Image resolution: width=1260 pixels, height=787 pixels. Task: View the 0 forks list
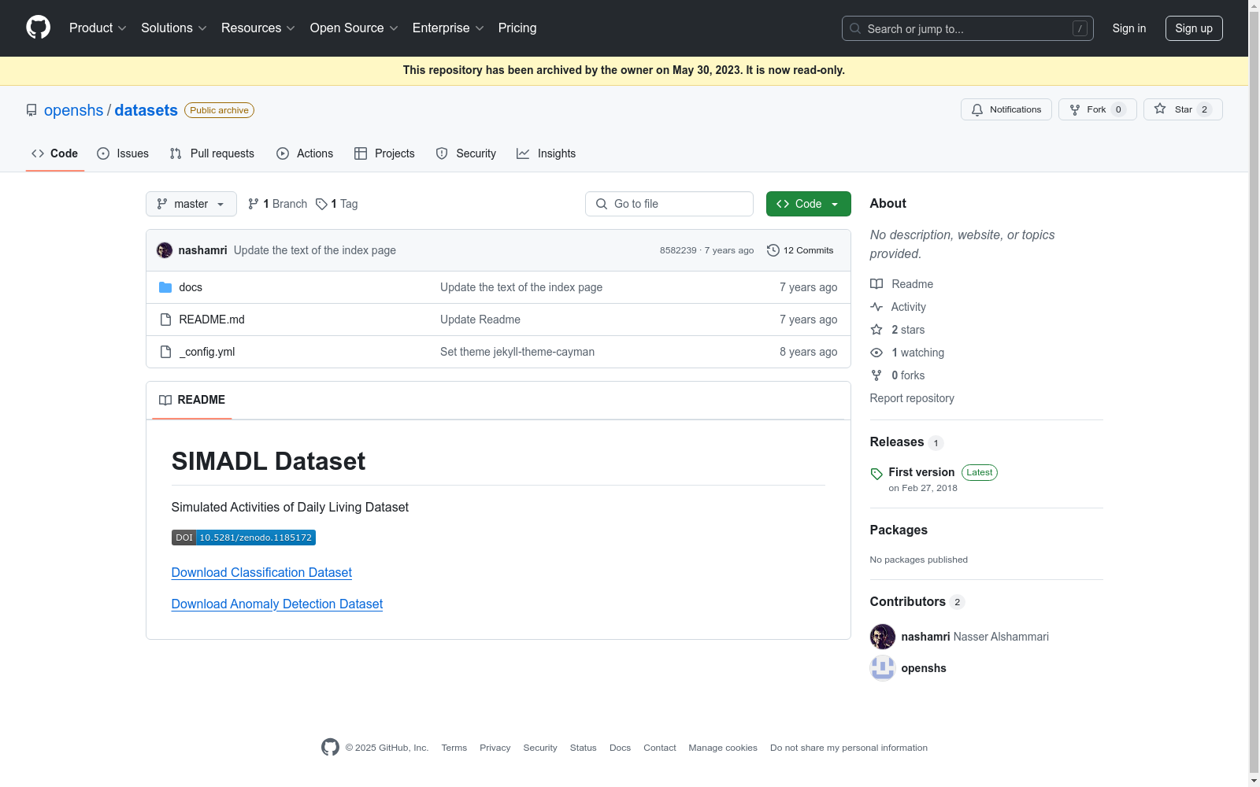pos(898,375)
